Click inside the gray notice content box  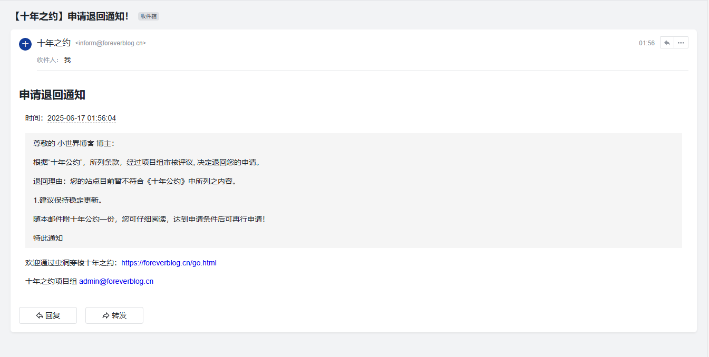tap(353, 191)
